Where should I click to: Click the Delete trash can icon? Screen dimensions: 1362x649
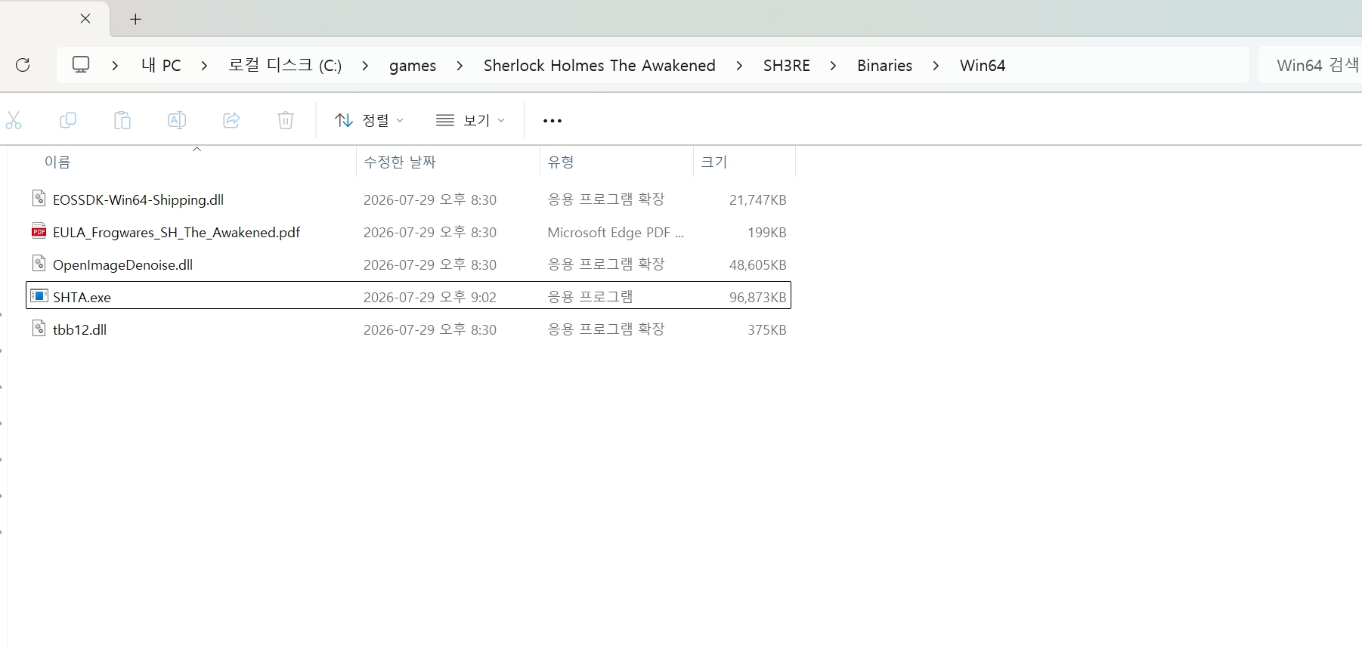[x=286, y=120]
